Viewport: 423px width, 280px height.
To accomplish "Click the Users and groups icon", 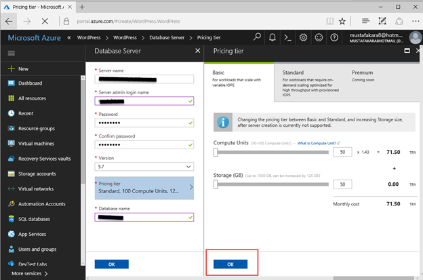I will pos(11,249).
